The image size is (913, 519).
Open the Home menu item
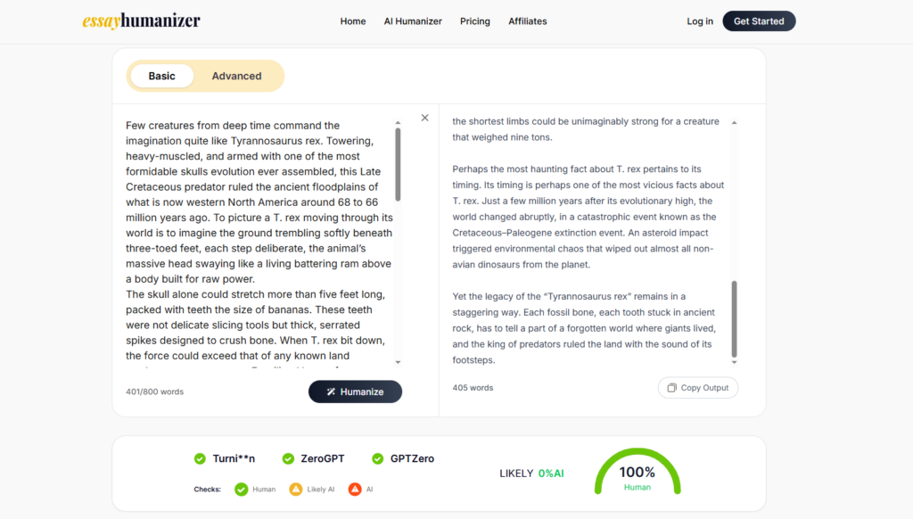353,21
